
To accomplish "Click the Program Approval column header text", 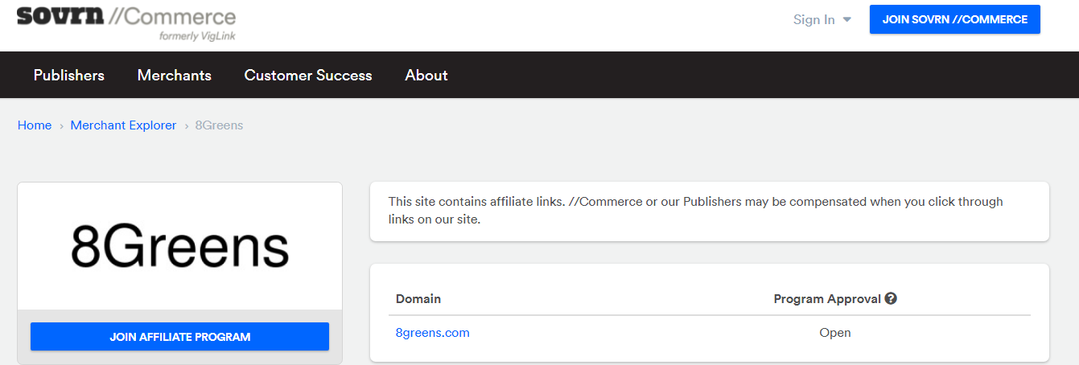I will pos(827,299).
